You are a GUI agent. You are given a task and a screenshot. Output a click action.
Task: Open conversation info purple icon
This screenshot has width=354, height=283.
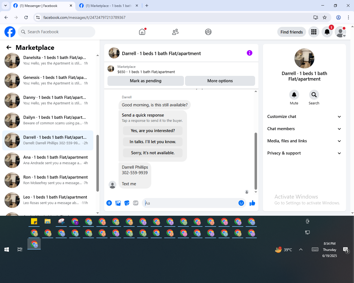250,53
